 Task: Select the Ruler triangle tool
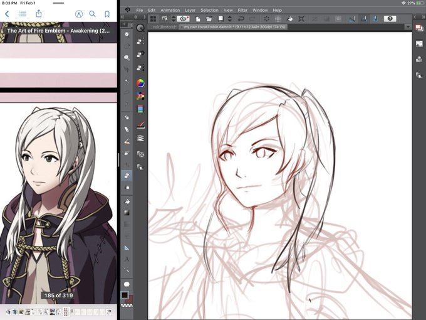[127, 248]
